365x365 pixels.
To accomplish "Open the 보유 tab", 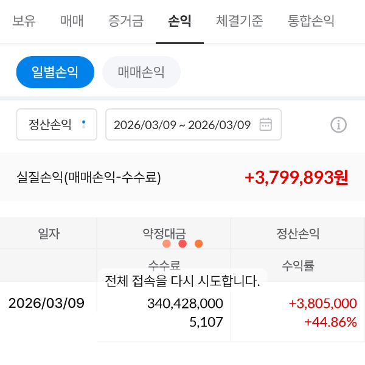I will pyautogui.click(x=24, y=21).
